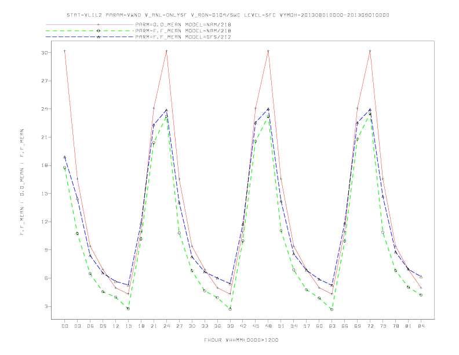
Task: Click x-axis forecast hour label 33
Action: [205, 326]
